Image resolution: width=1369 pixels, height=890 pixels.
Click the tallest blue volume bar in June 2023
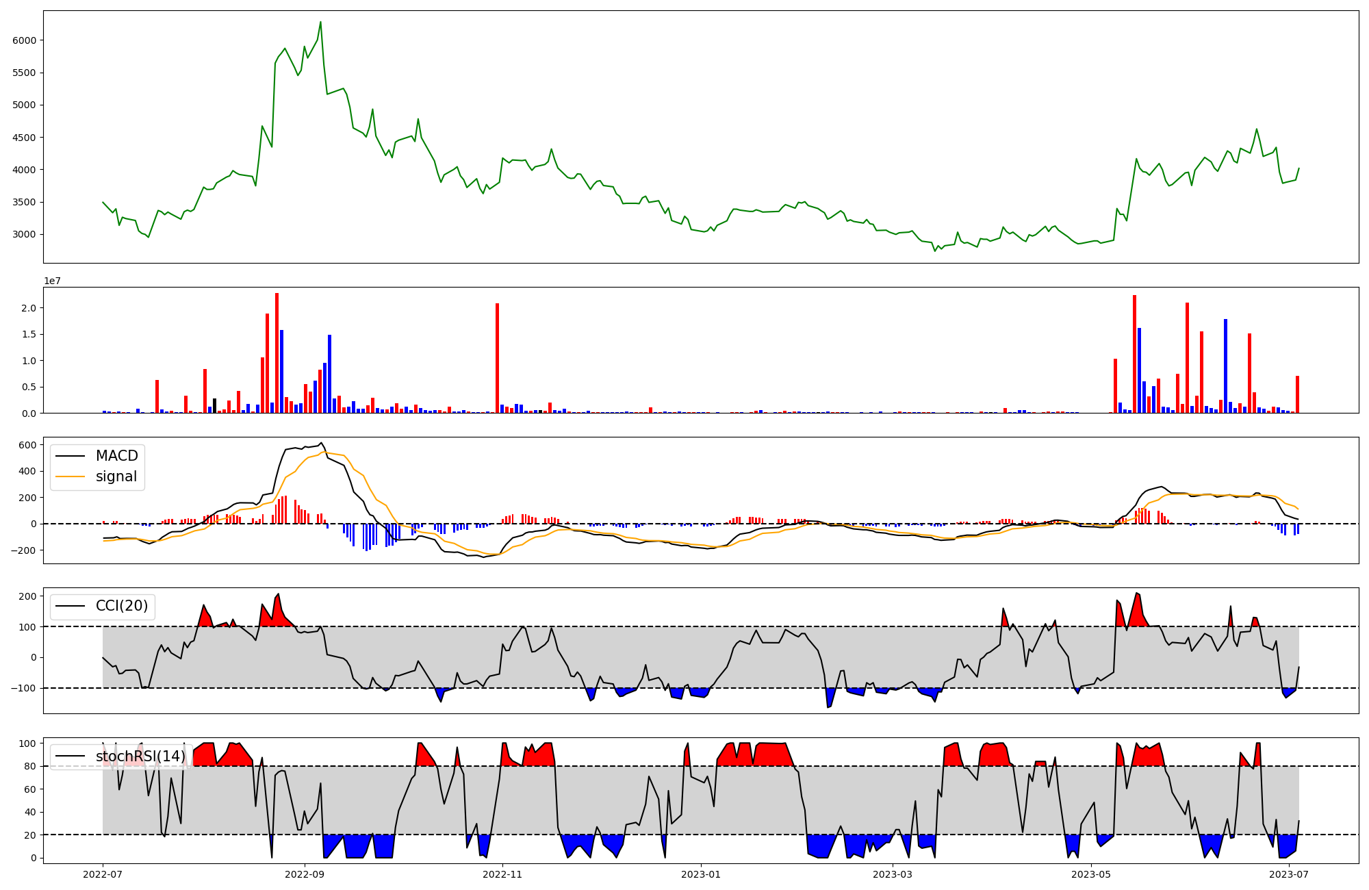click(1225, 366)
